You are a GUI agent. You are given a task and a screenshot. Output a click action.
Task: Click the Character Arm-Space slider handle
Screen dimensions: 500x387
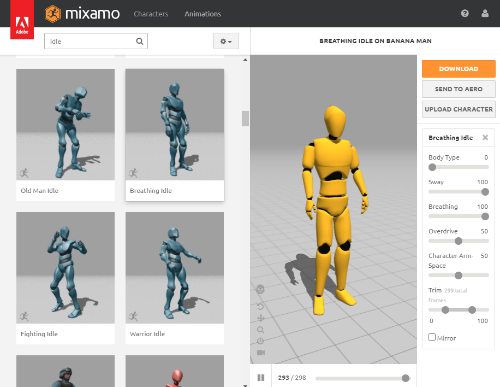click(x=459, y=275)
